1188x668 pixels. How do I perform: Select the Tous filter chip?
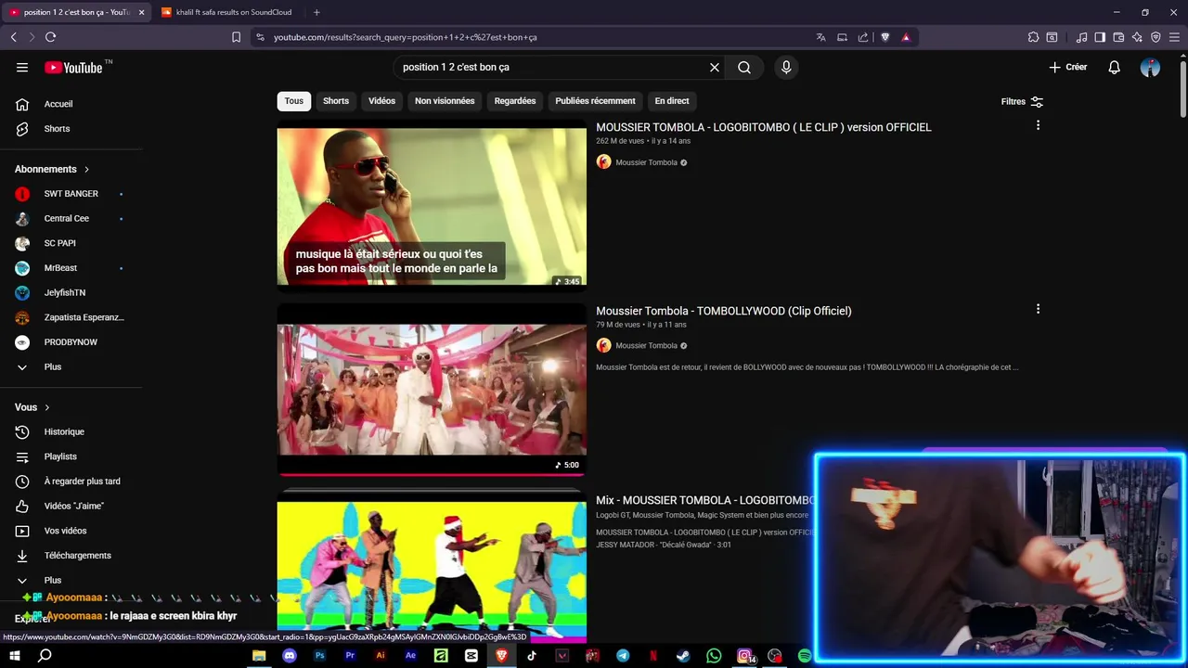(x=294, y=101)
